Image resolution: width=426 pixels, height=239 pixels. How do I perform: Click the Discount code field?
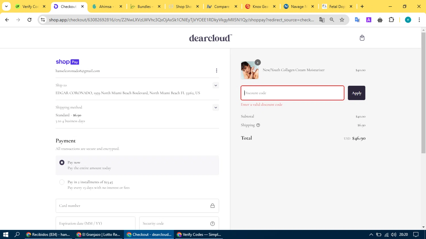tap(292, 93)
